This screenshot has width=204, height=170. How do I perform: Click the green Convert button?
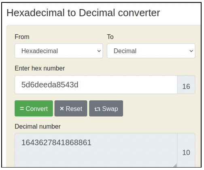point(34,108)
